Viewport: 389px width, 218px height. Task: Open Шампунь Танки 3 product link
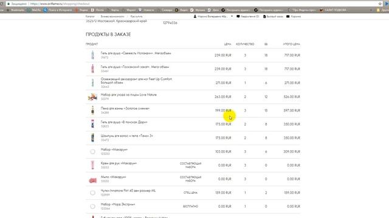127,136
